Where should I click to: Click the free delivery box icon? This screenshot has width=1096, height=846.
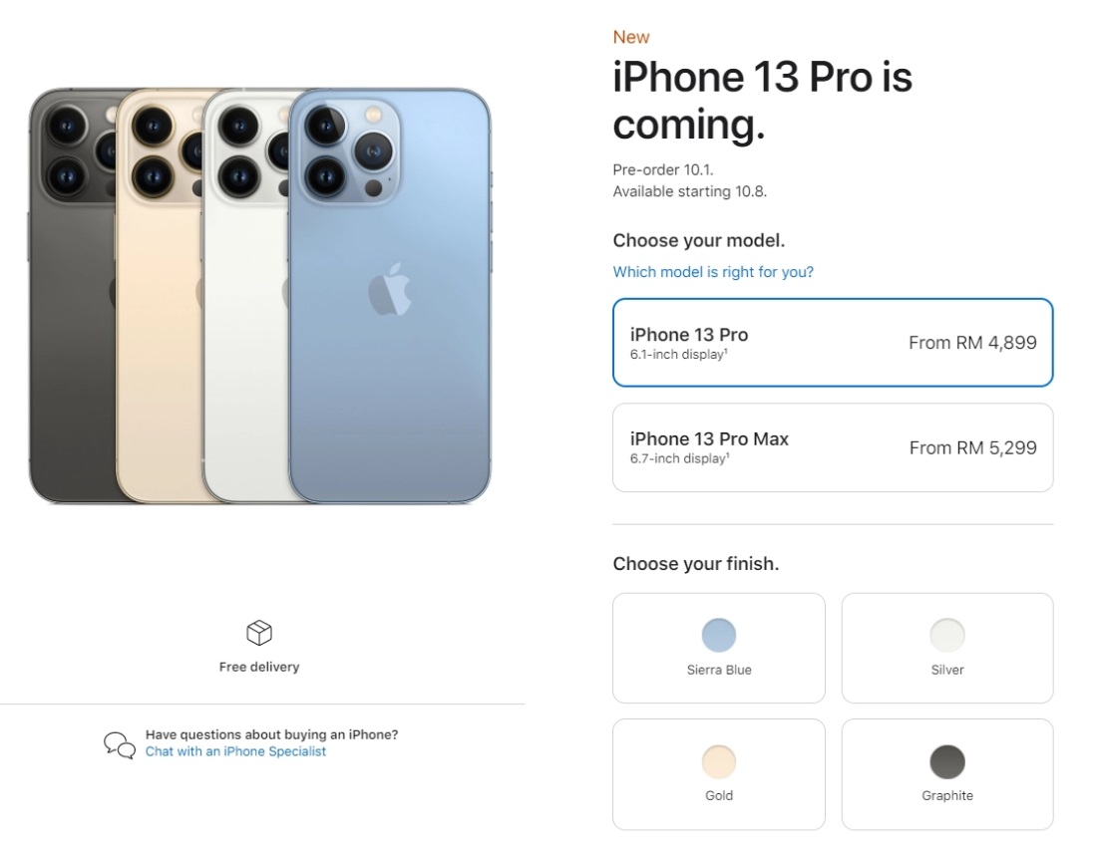(259, 633)
